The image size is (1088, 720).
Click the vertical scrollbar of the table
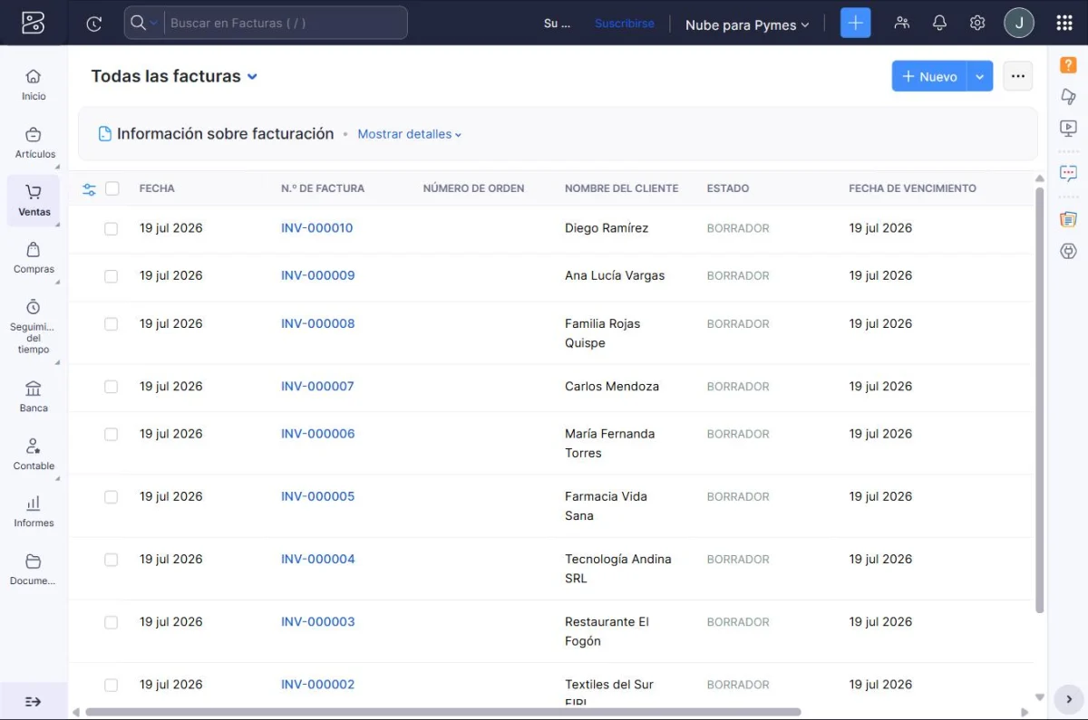1040,399
